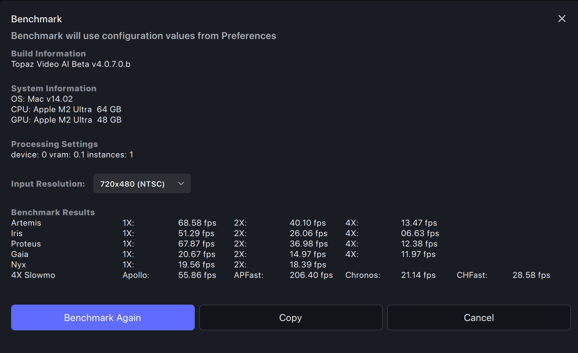The image size is (578, 353).
Task: Select the 'Proteus' model name
Action: click(26, 244)
